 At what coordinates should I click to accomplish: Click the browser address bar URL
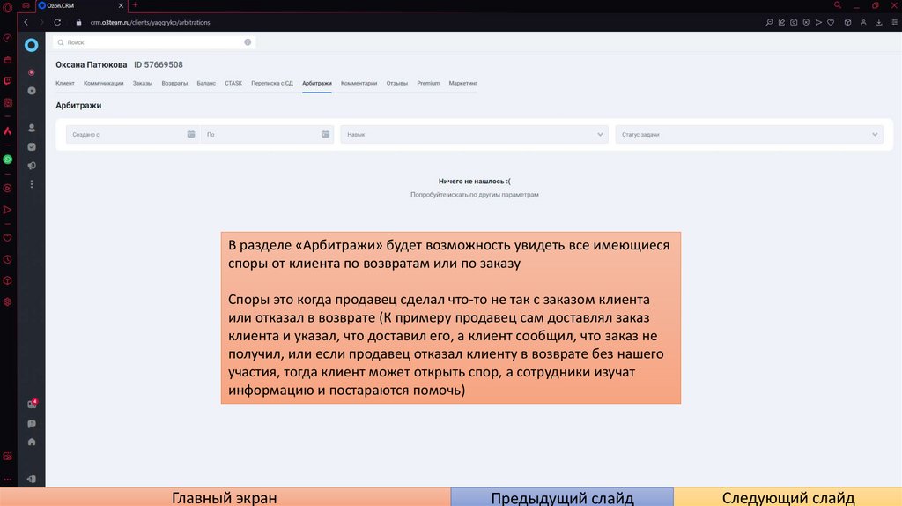(150, 22)
